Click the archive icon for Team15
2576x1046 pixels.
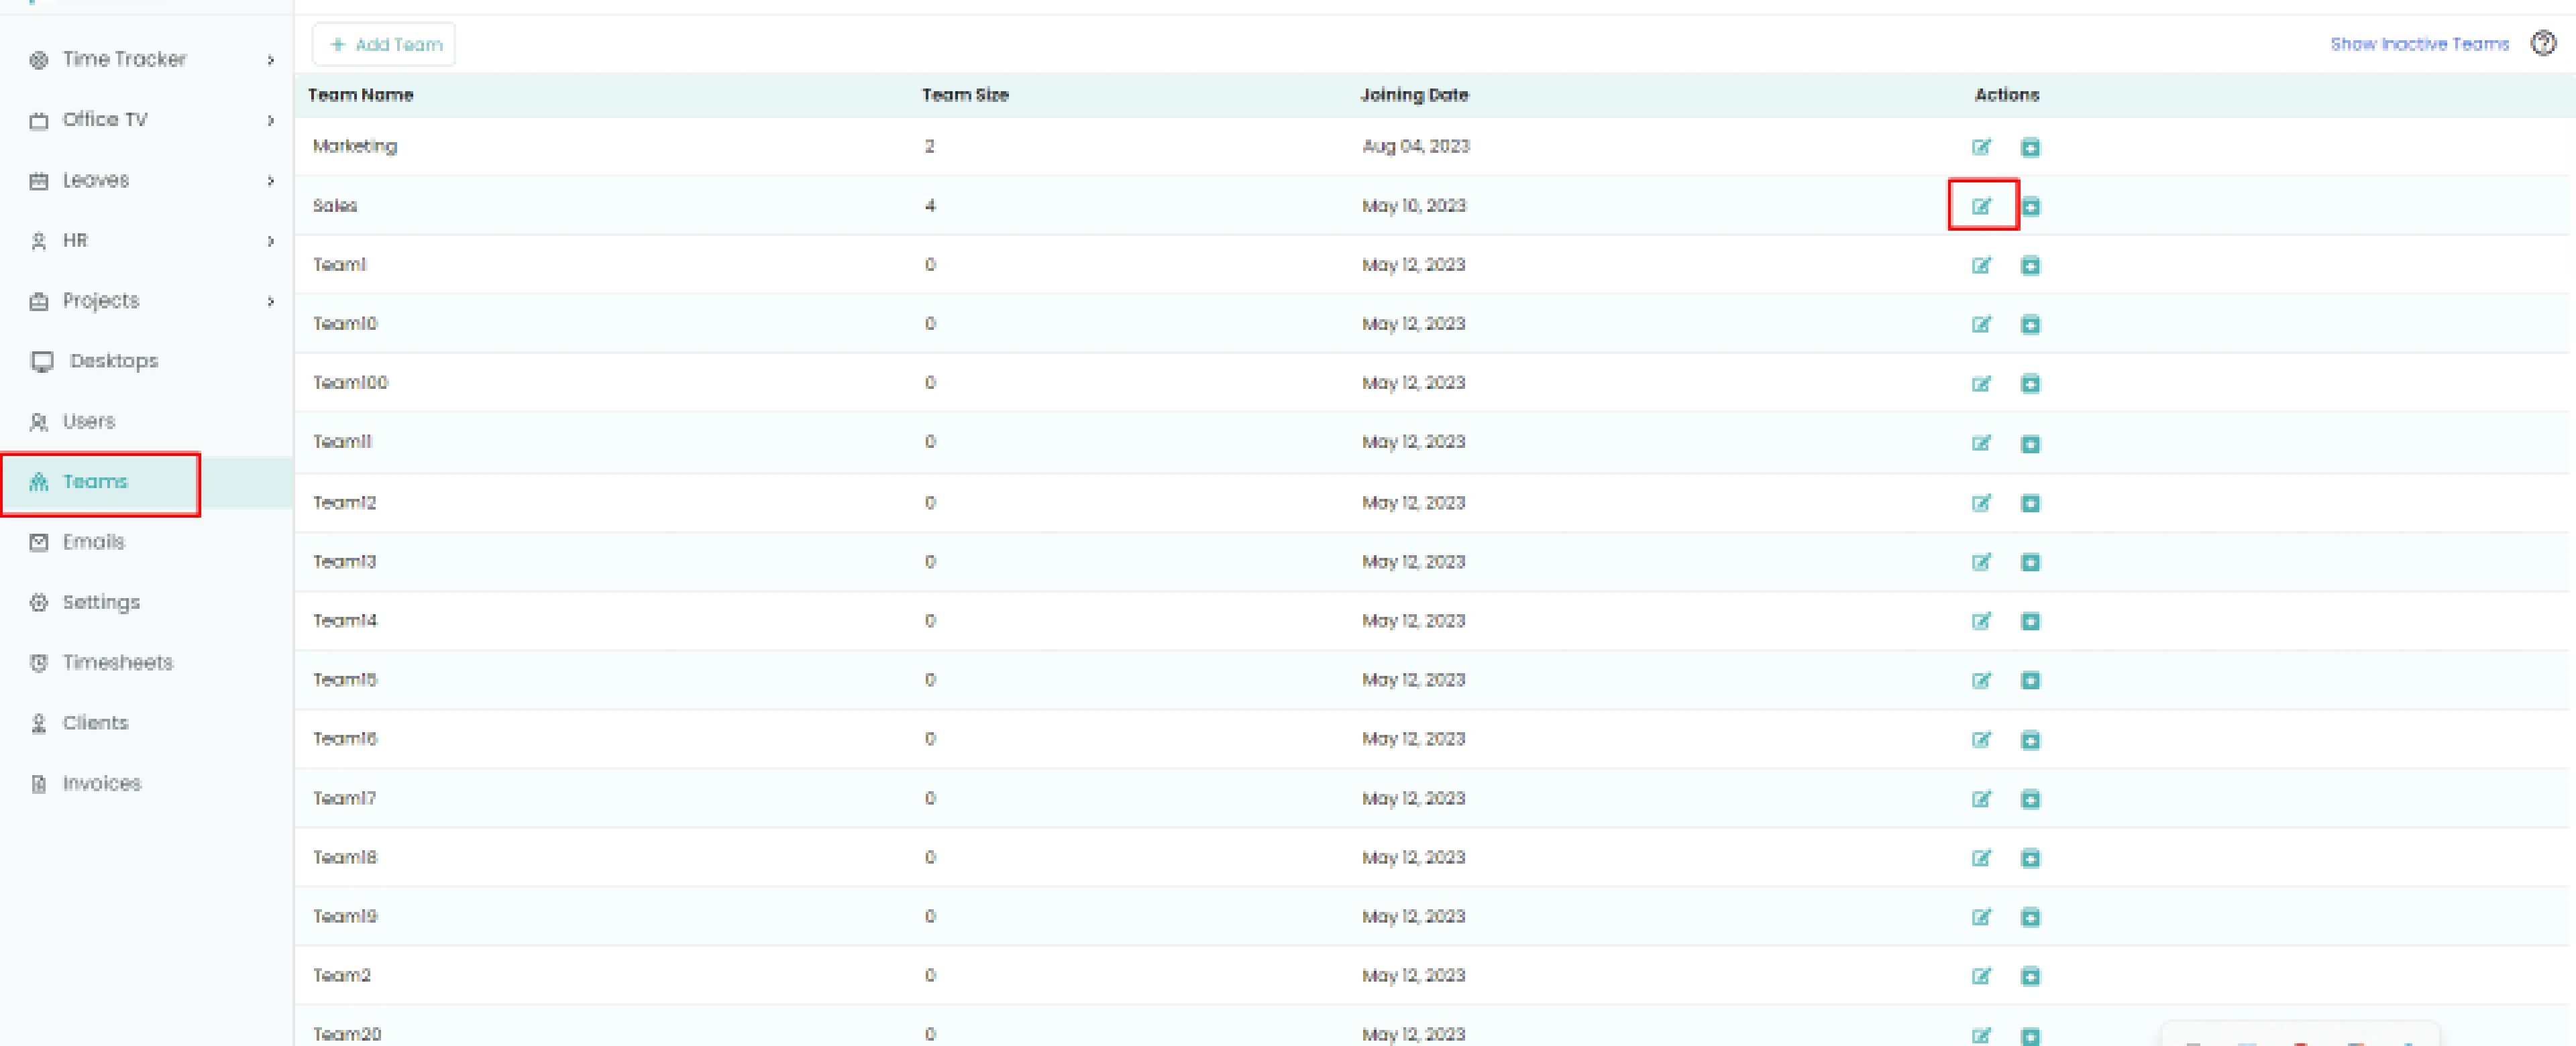[2030, 680]
